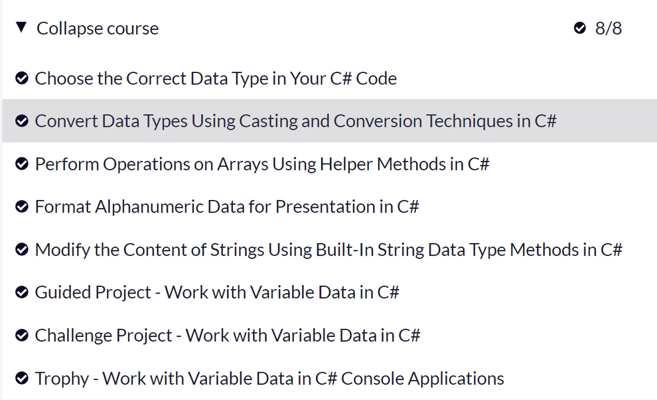Click the Collapse course label

(x=98, y=29)
